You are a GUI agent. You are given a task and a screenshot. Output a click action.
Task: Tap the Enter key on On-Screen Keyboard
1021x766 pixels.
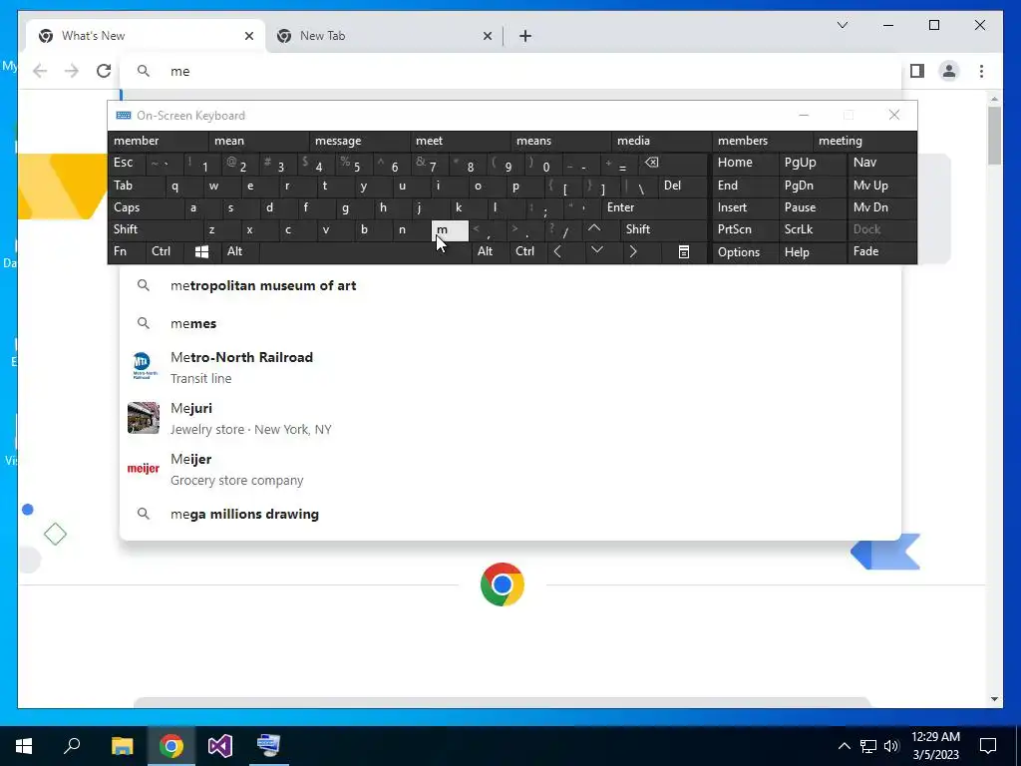tap(654, 207)
